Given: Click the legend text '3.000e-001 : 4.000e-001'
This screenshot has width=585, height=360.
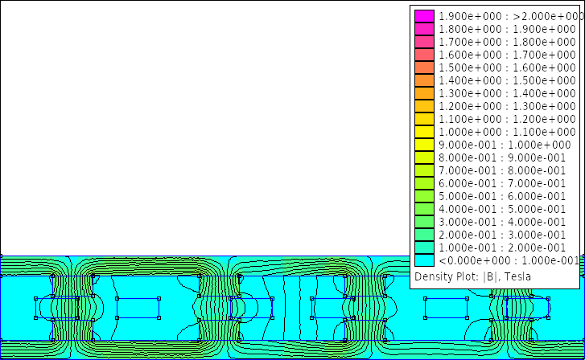Looking at the screenshot, I should tap(502, 222).
